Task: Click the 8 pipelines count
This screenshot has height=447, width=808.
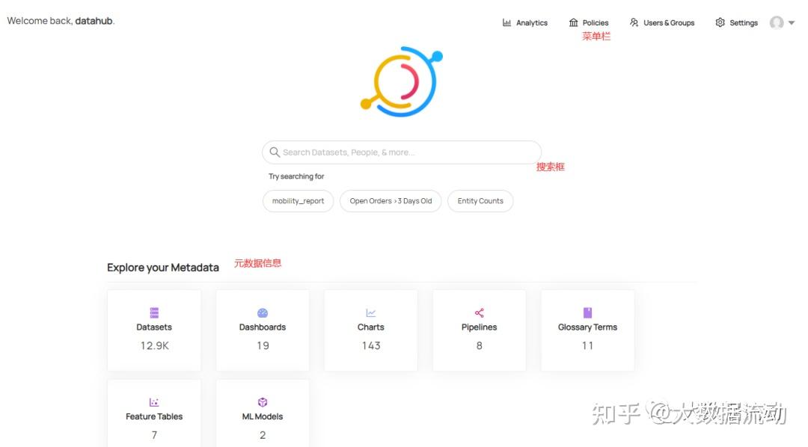Action: 480,345
